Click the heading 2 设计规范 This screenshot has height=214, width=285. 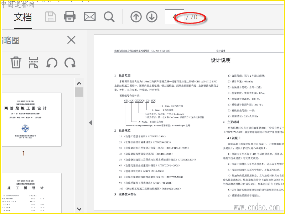tap(122, 131)
